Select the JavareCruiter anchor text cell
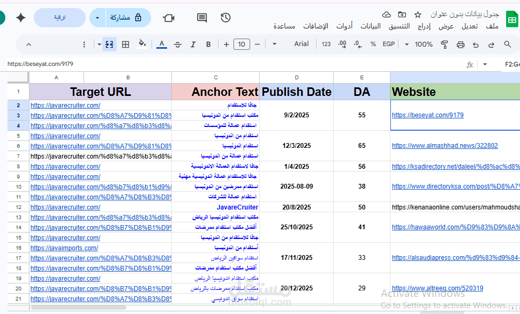520x314 pixels. [x=216, y=207]
